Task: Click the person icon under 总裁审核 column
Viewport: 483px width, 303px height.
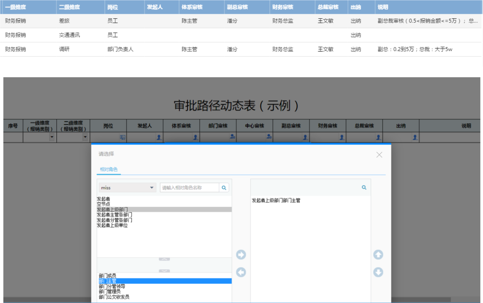Action: click(x=378, y=137)
